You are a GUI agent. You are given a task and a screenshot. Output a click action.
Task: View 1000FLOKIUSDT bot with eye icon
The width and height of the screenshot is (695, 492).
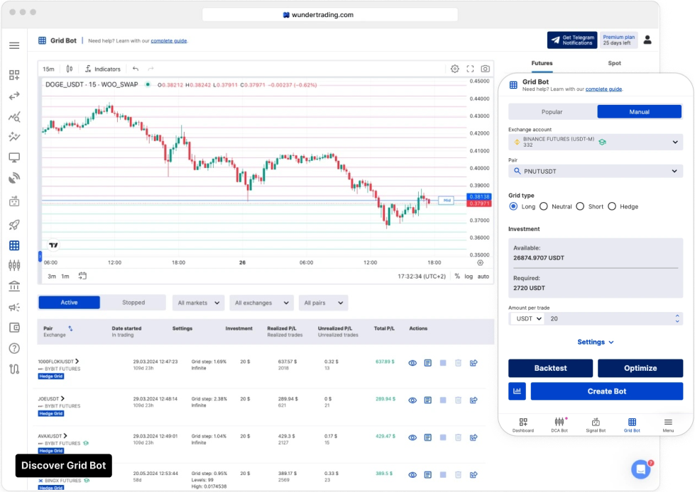pyautogui.click(x=412, y=363)
